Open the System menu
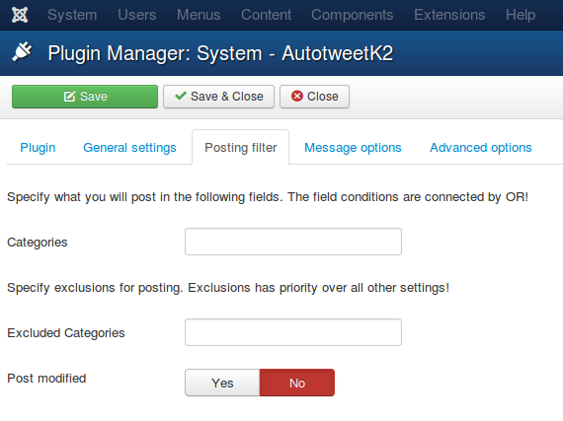 pos(72,15)
